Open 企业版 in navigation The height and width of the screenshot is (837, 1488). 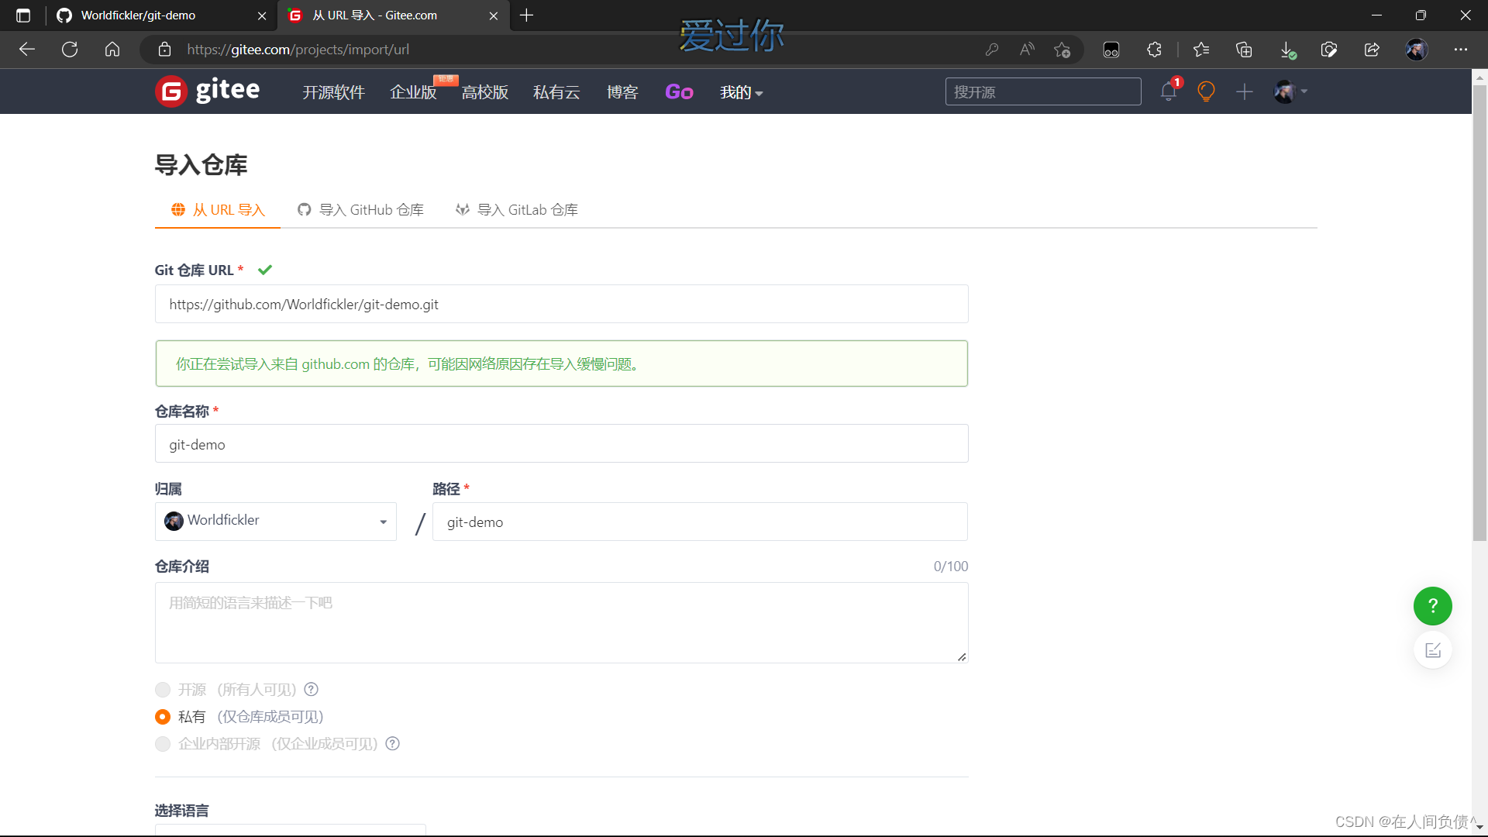click(x=413, y=92)
